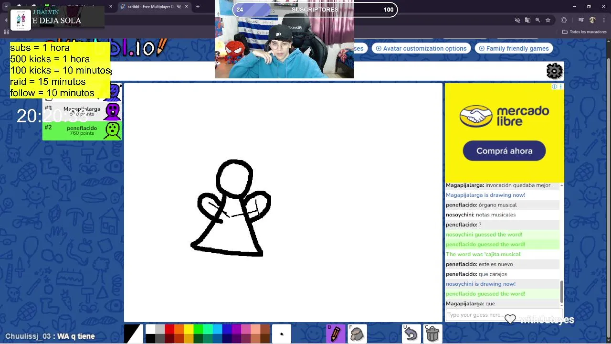611x344 pixels.
Task: Open the tab search dropdown arrow
Action: [7, 7]
